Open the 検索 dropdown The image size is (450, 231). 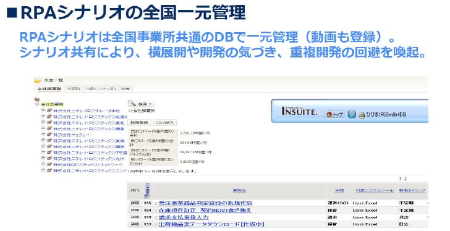(x=141, y=104)
